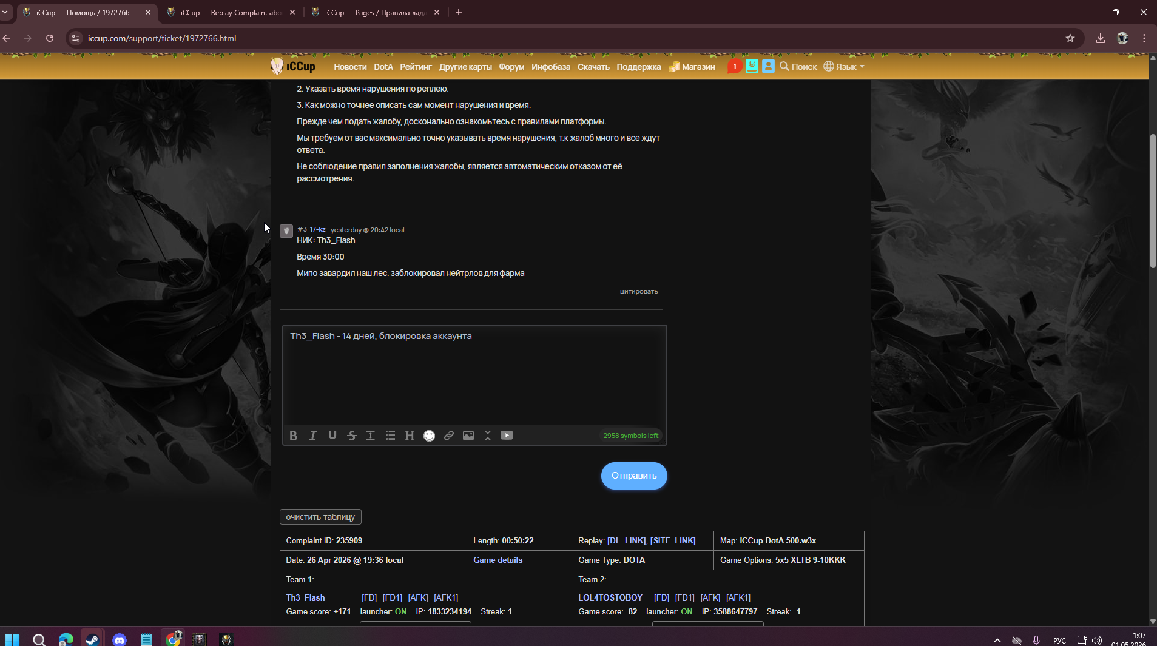Open the Язык language dropdown
1157x646 pixels.
[844, 67]
